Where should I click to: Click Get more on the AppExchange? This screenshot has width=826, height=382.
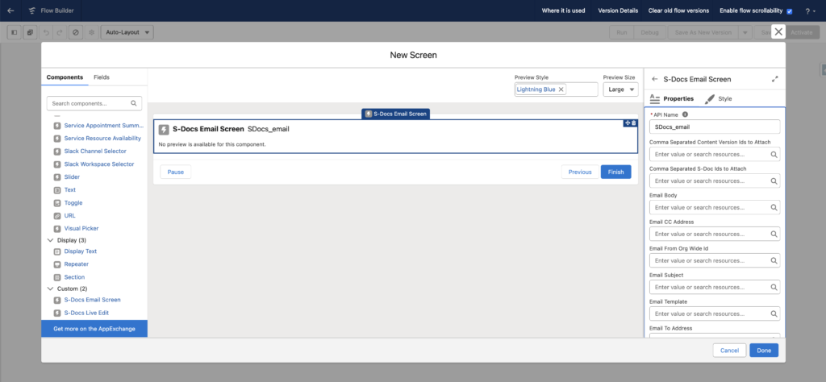coord(94,329)
